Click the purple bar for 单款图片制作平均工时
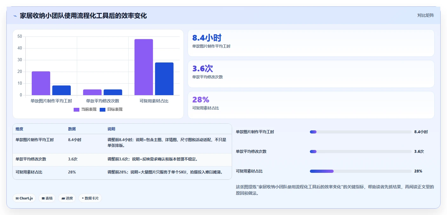Viewport: 447px width, 215px height. pos(41,83)
